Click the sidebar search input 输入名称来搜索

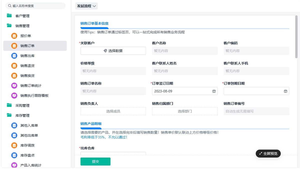click(35, 6)
